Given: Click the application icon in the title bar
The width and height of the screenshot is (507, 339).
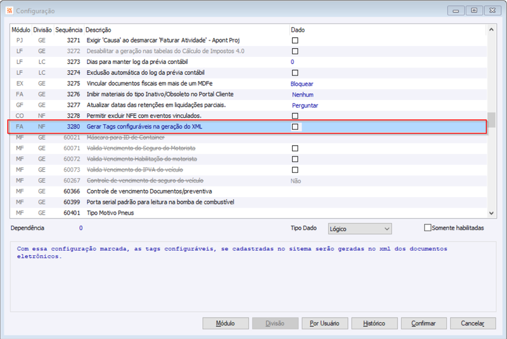Looking at the screenshot, I should [10, 11].
